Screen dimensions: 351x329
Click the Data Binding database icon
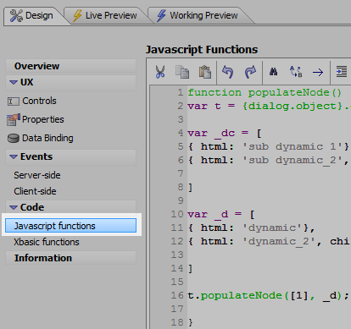pyautogui.click(x=14, y=138)
